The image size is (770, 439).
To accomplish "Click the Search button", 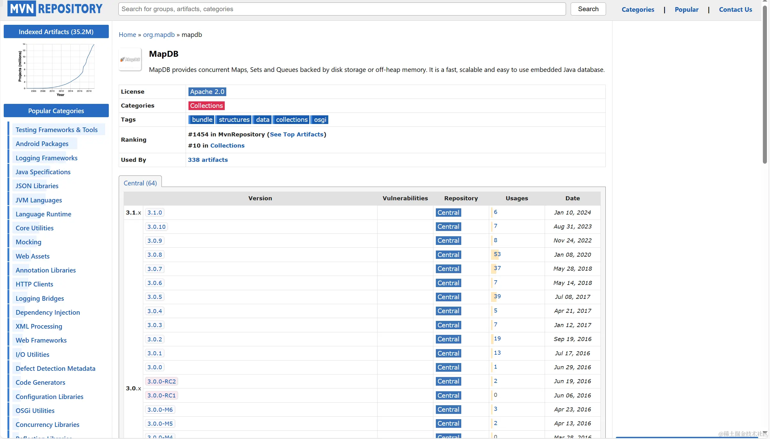I will pyautogui.click(x=588, y=9).
